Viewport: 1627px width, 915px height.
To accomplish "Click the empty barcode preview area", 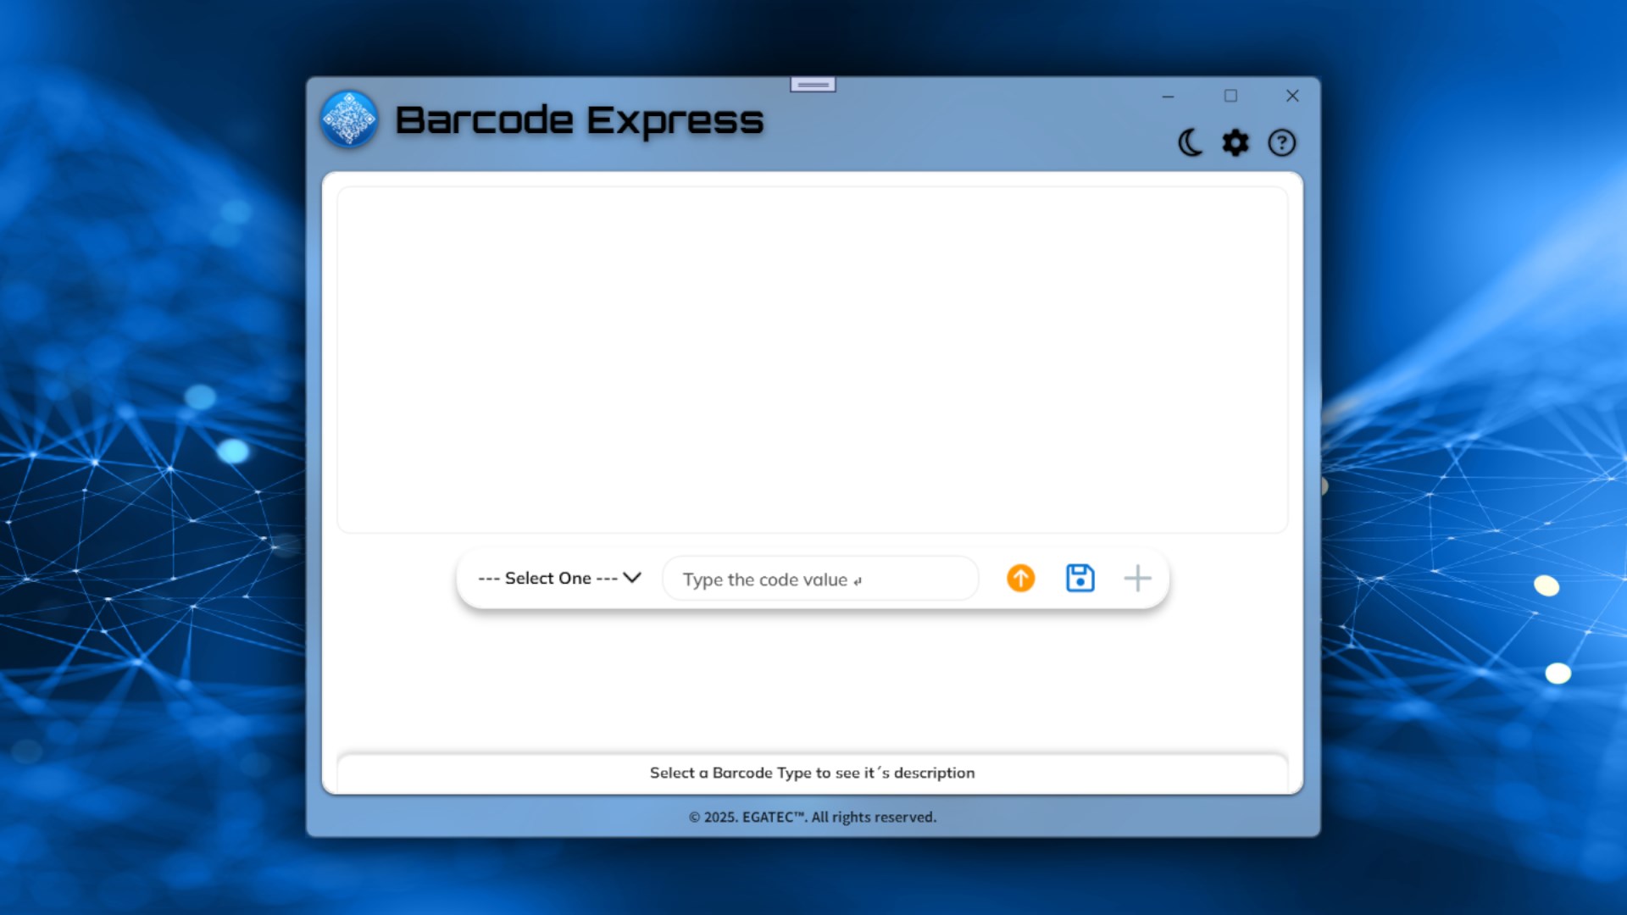I will point(812,360).
